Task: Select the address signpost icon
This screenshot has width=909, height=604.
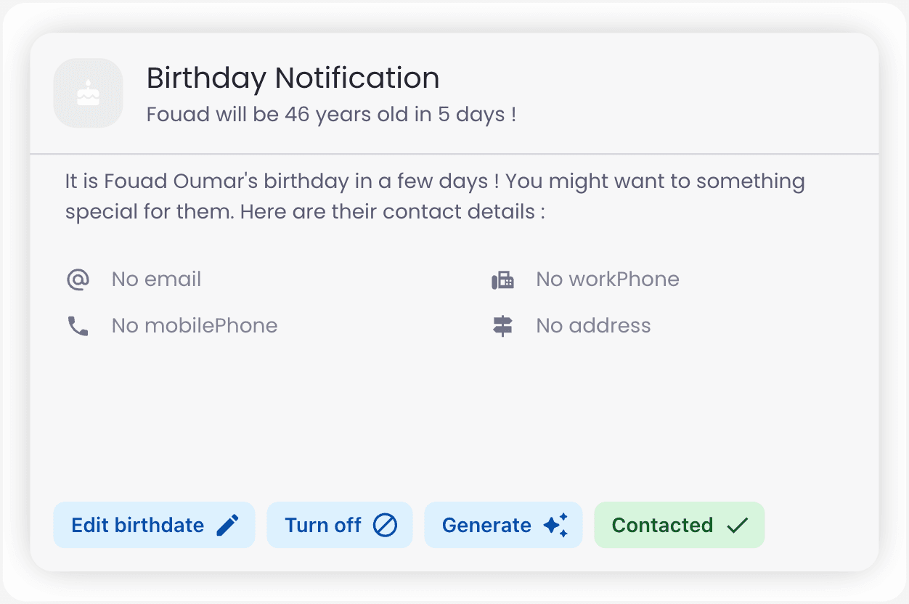Action: tap(503, 325)
